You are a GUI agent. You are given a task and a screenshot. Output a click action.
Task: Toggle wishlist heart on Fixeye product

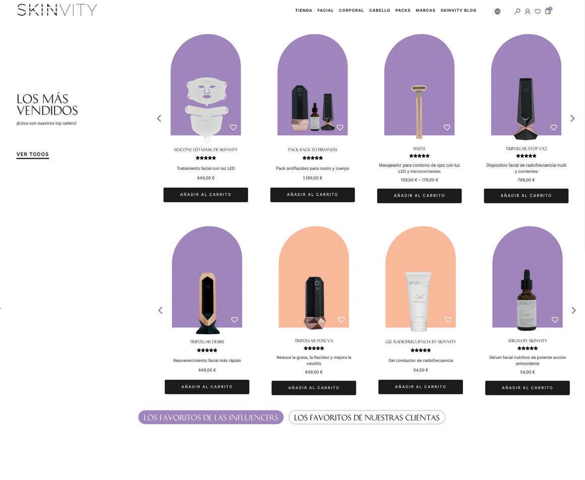pyautogui.click(x=447, y=128)
